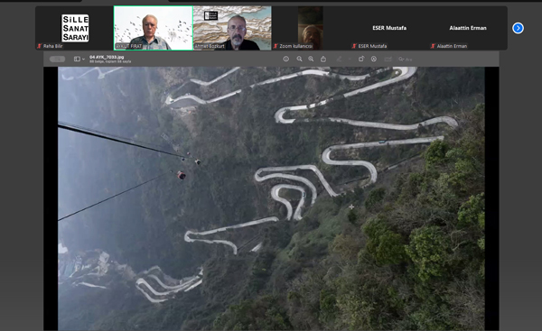
Task: Toggle the Preview sidebar view button
Action: (x=77, y=59)
